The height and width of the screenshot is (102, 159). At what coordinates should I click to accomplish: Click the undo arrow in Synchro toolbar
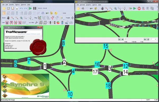click(21, 8)
